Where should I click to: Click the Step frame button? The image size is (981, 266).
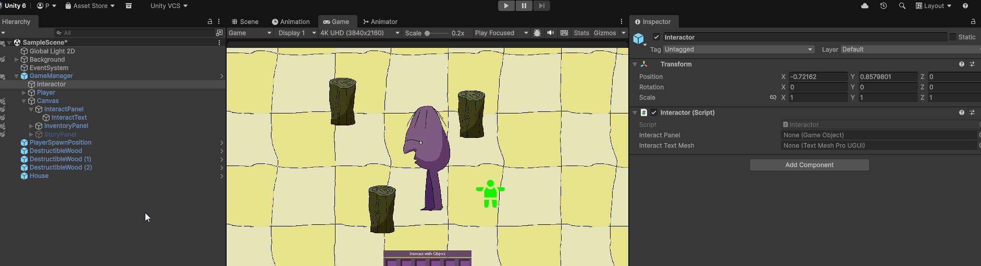[541, 6]
